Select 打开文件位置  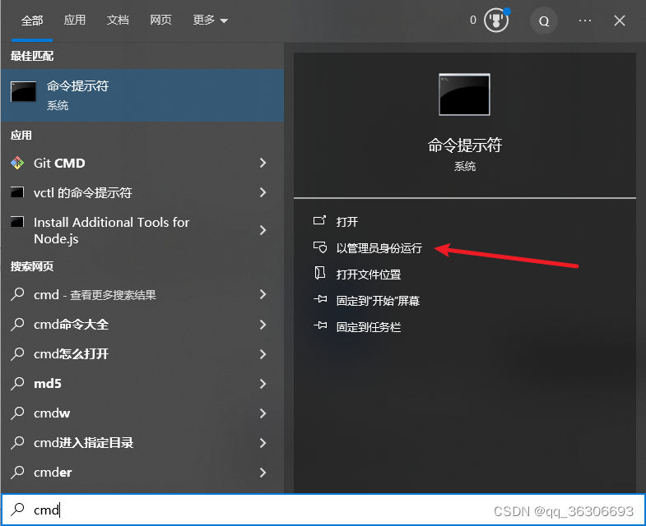pyautogui.click(x=369, y=275)
